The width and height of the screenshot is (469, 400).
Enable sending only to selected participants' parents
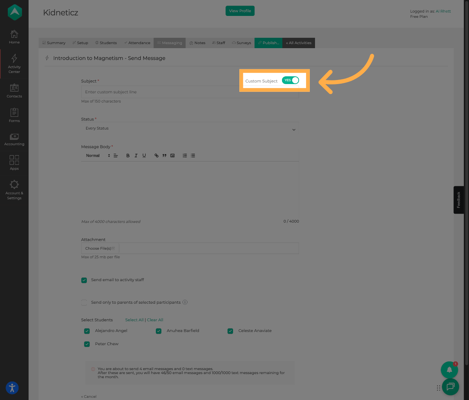(x=84, y=302)
